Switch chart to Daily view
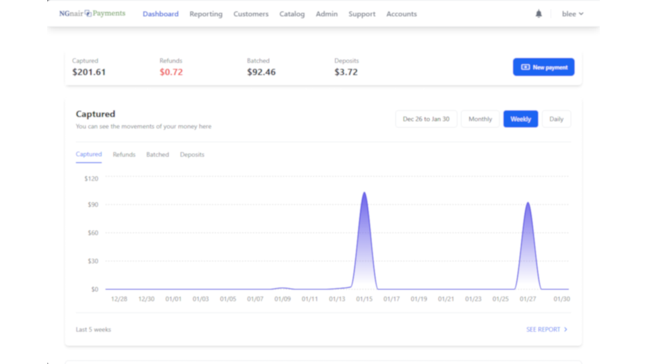Image resolution: width=647 pixels, height=364 pixels. pyautogui.click(x=556, y=119)
